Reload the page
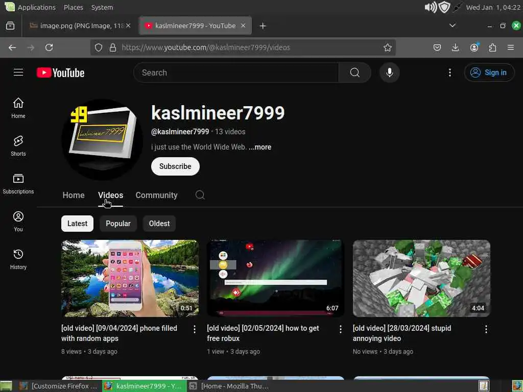This screenshot has height=392, width=523. click(49, 47)
